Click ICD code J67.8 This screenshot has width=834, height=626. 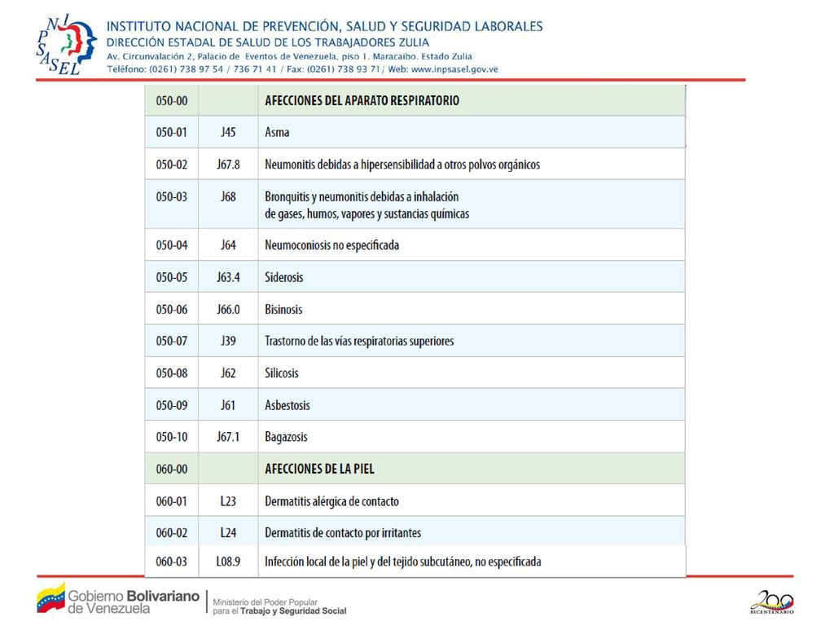[228, 165]
